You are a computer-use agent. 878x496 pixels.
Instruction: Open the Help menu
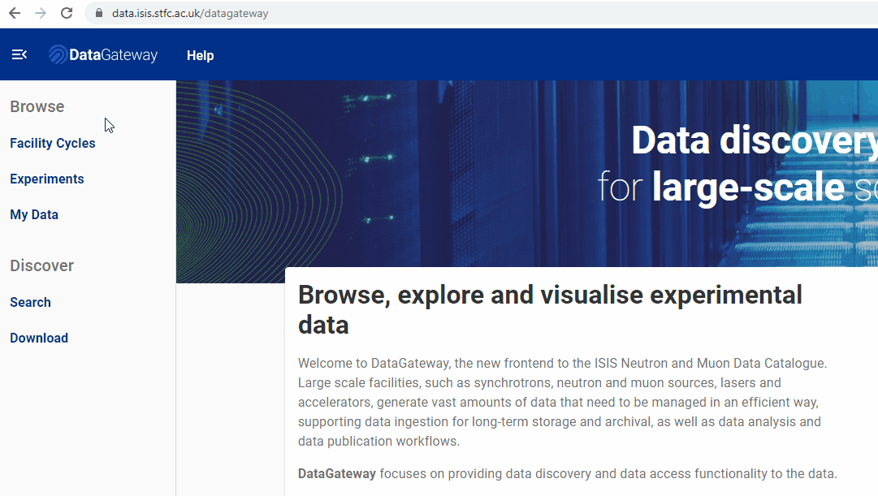(x=200, y=55)
